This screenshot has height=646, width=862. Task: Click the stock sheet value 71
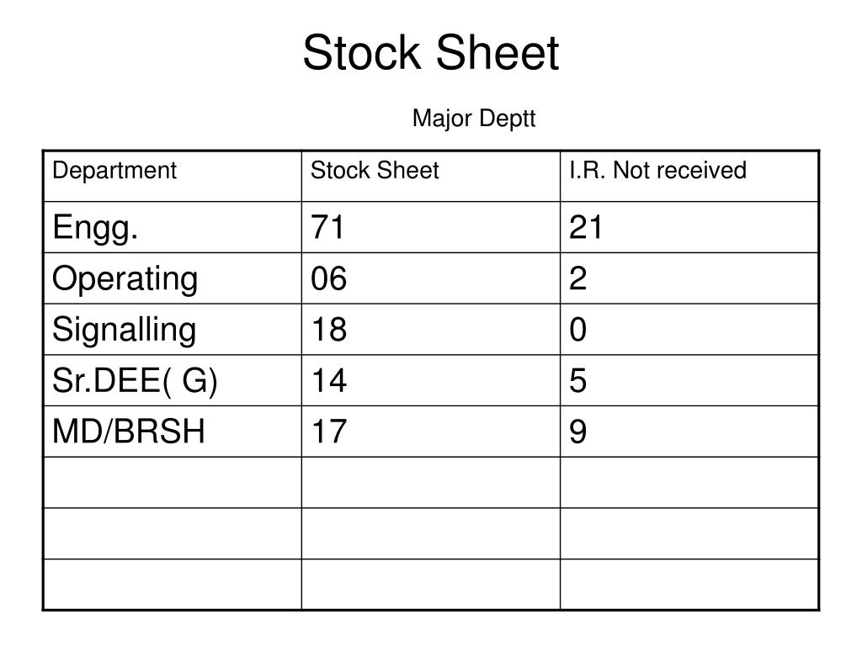point(327,227)
